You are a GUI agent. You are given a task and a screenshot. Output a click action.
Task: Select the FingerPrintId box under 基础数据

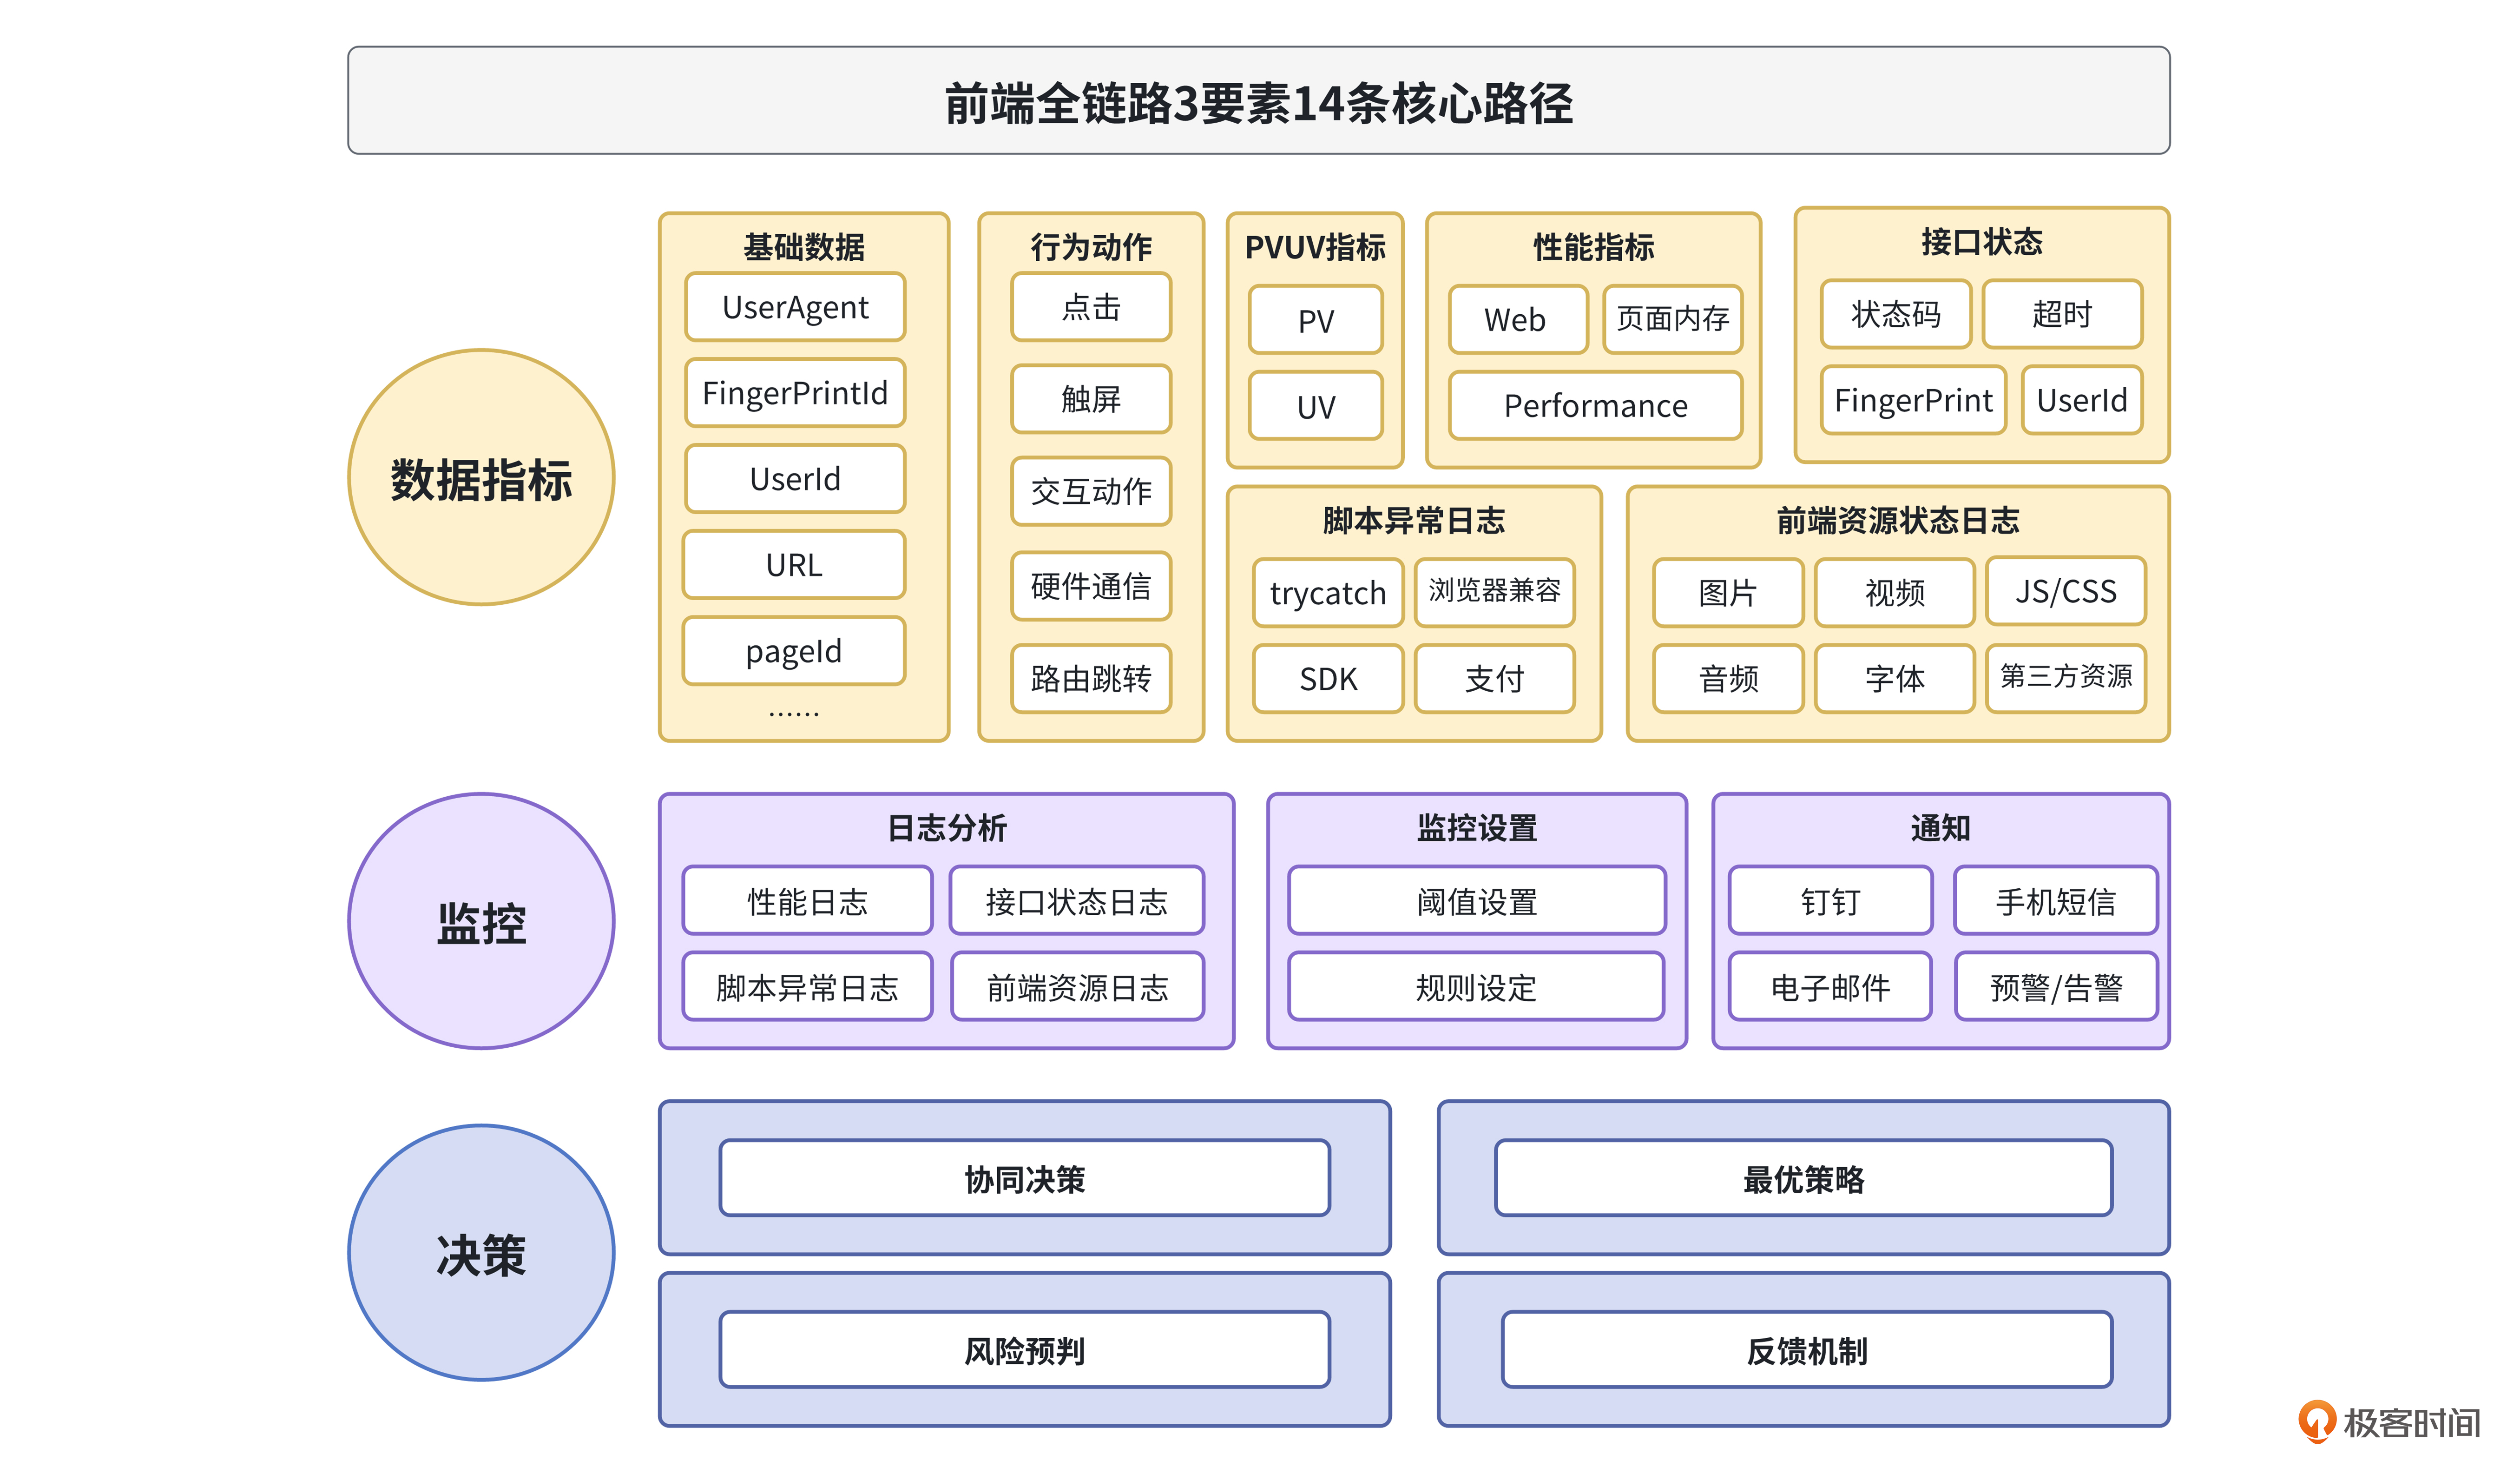pos(795,393)
